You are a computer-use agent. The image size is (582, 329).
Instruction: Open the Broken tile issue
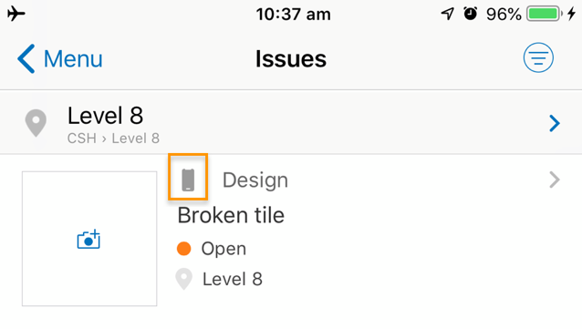[231, 215]
